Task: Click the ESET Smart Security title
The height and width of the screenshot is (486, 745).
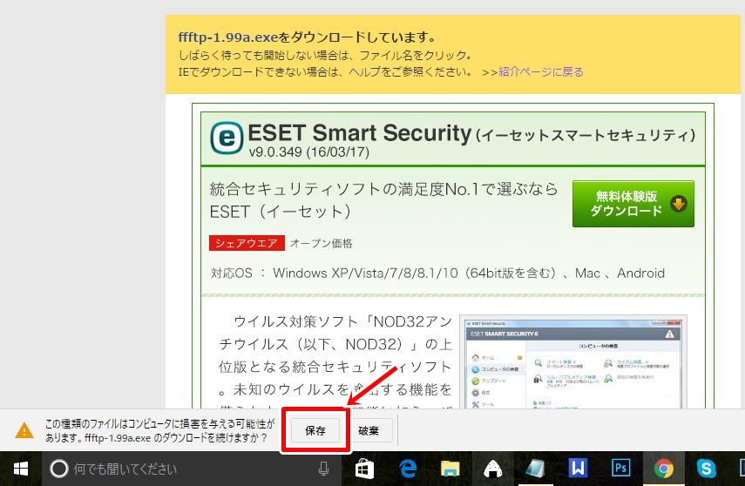Action: click(360, 132)
